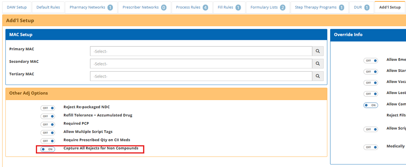Turn on the Required PCP switch
406x167 pixels.
pos(47,124)
